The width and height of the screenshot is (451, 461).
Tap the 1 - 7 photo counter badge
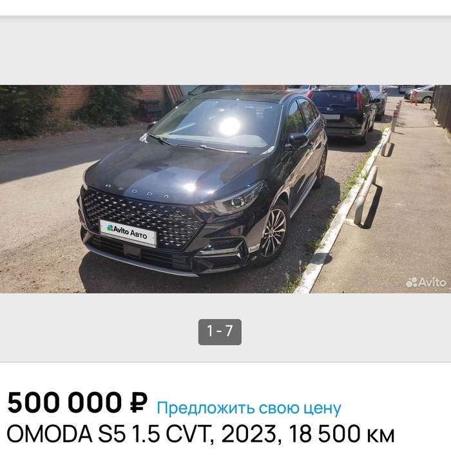point(220,331)
